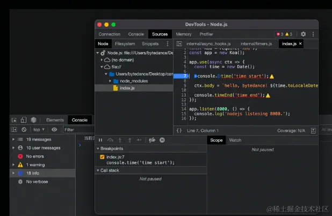Screen dimensions: 332x216
Task: Collapse the Call stack section
Action: pyautogui.click(x=98, y=170)
